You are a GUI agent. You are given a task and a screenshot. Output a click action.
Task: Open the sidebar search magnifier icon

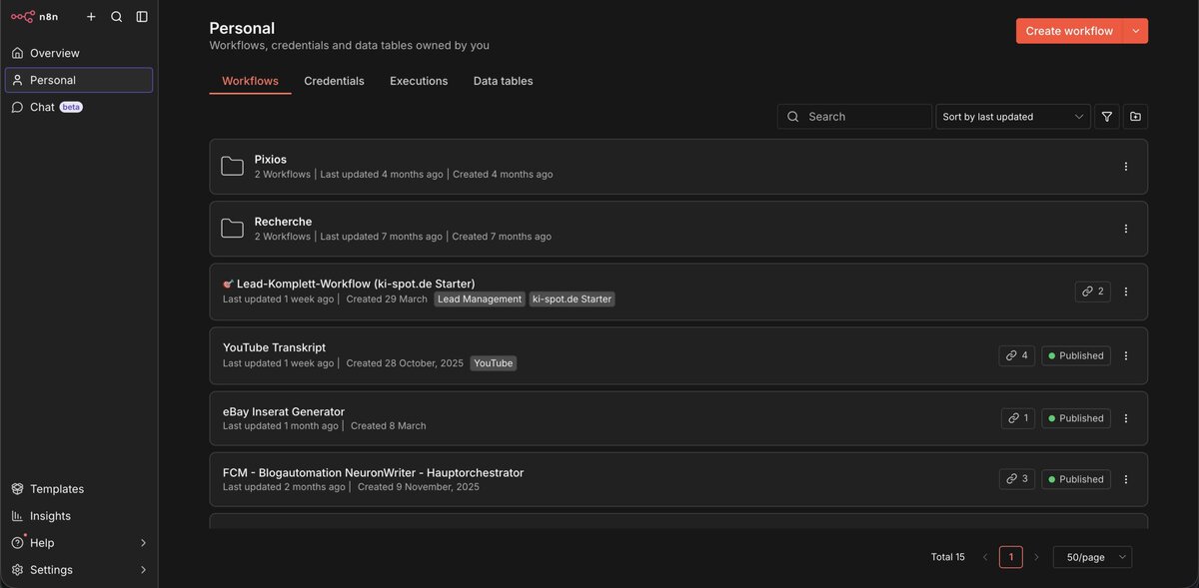(117, 17)
